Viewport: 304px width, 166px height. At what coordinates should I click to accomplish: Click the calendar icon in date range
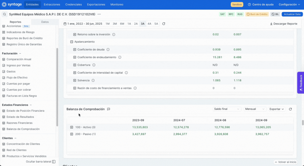(x=65, y=24)
